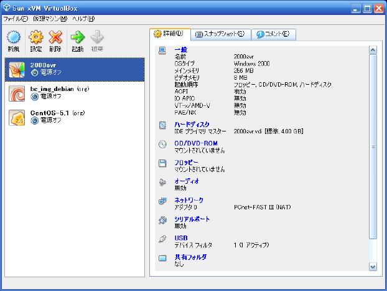Click the VT-x/AMD-V label

[x=192, y=105]
